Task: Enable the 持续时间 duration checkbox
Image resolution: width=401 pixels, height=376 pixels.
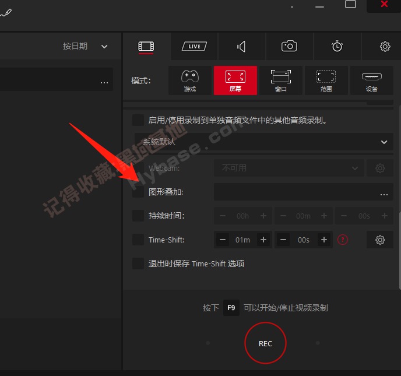Action: pos(138,216)
